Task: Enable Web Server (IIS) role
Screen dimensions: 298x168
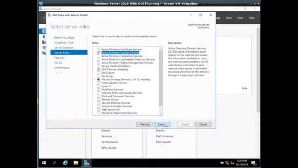Action: tap(98, 110)
